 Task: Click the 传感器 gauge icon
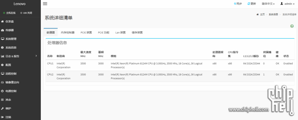coord(2,30)
